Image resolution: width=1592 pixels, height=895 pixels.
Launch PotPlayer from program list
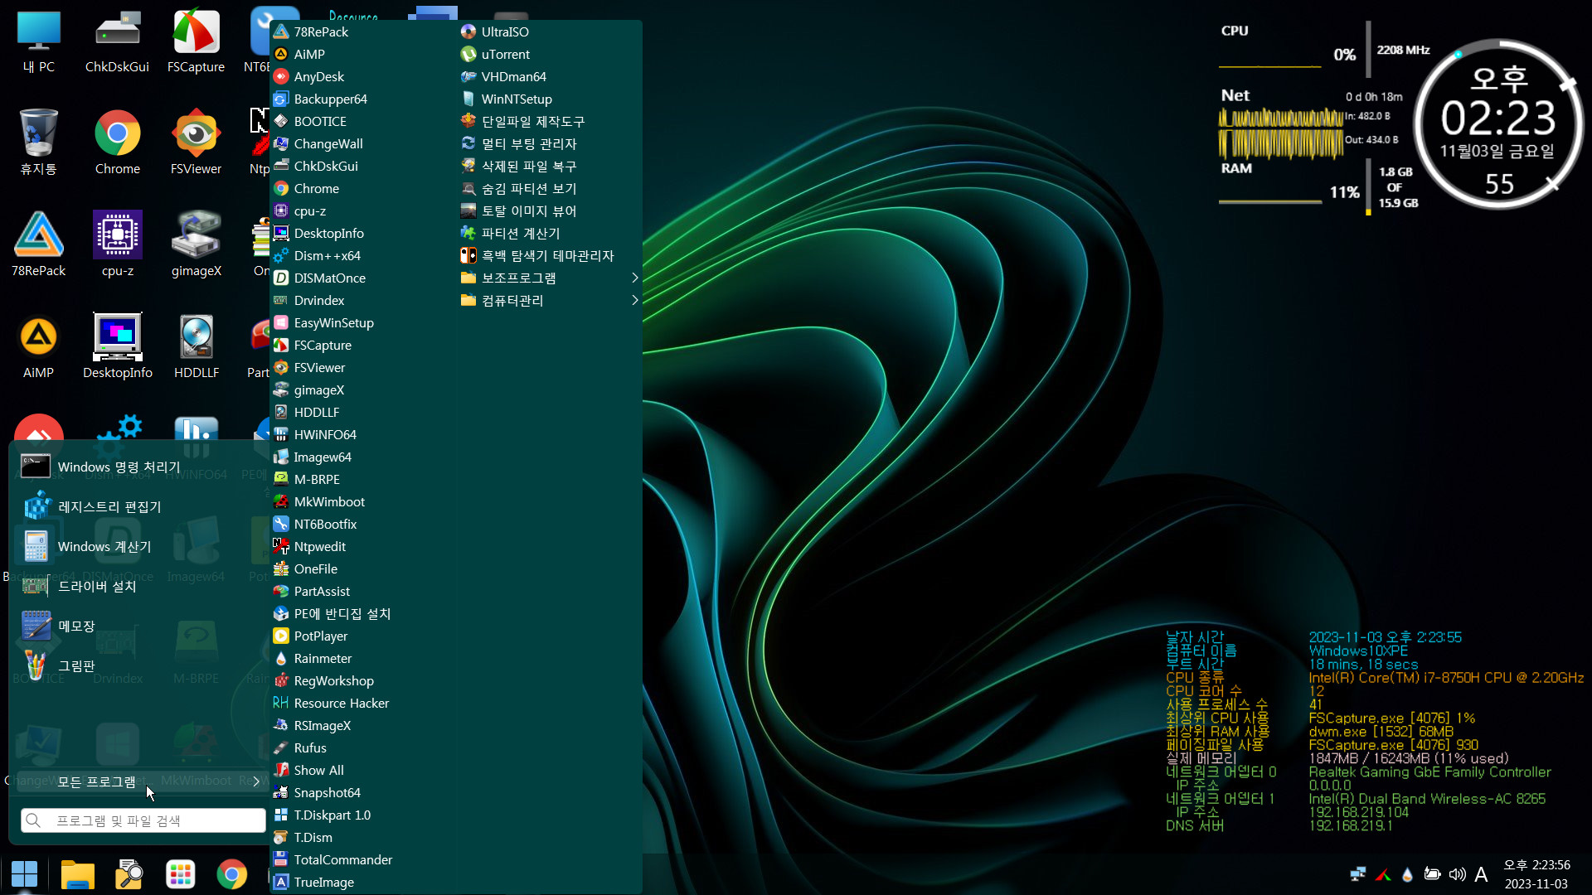click(362, 636)
